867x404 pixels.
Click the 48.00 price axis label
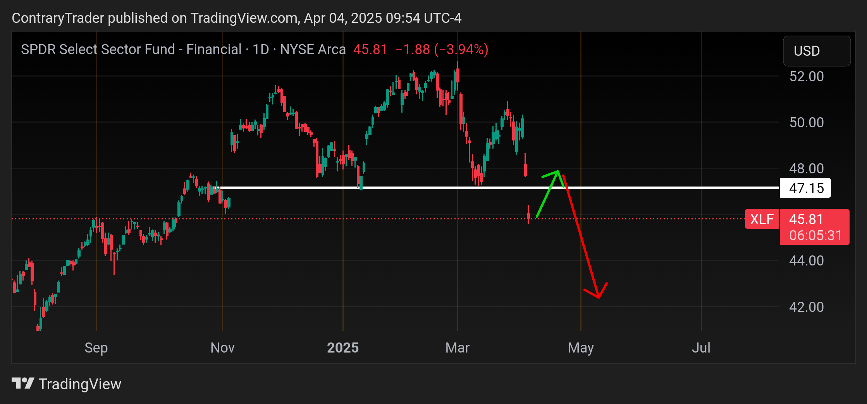[807, 168]
